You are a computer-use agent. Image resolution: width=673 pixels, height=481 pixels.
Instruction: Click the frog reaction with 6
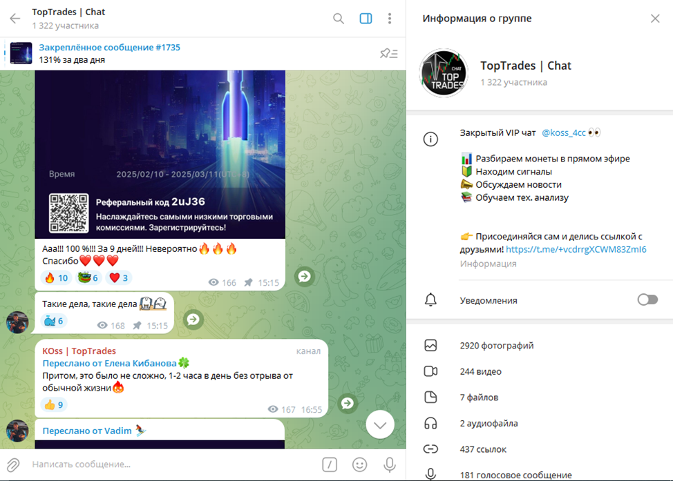point(88,278)
